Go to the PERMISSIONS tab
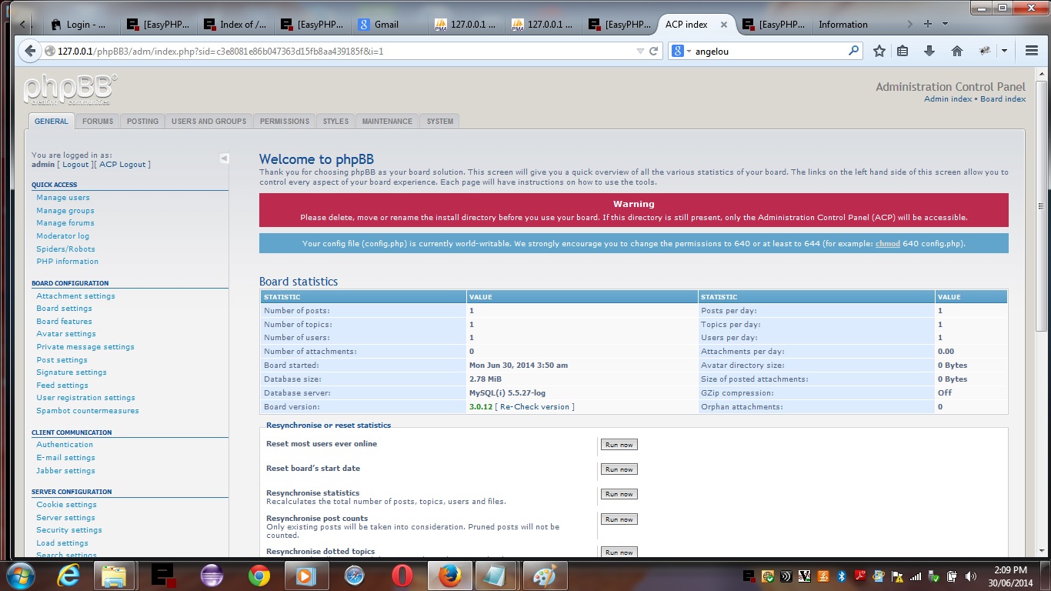 pyautogui.click(x=285, y=122)
